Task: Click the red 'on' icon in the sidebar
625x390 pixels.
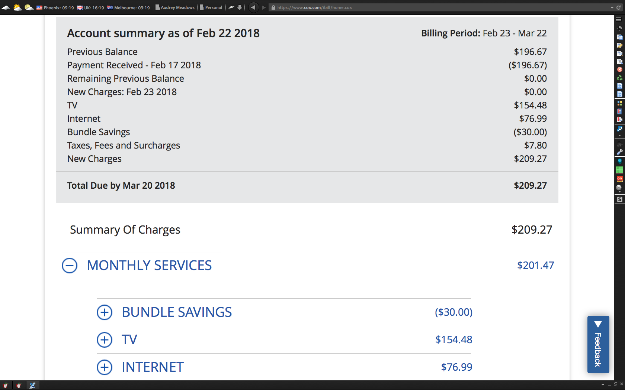Action: click(x=619, y=179)
